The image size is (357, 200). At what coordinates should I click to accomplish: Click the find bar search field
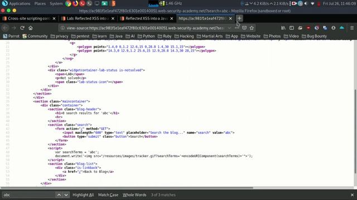coord(28,195)
